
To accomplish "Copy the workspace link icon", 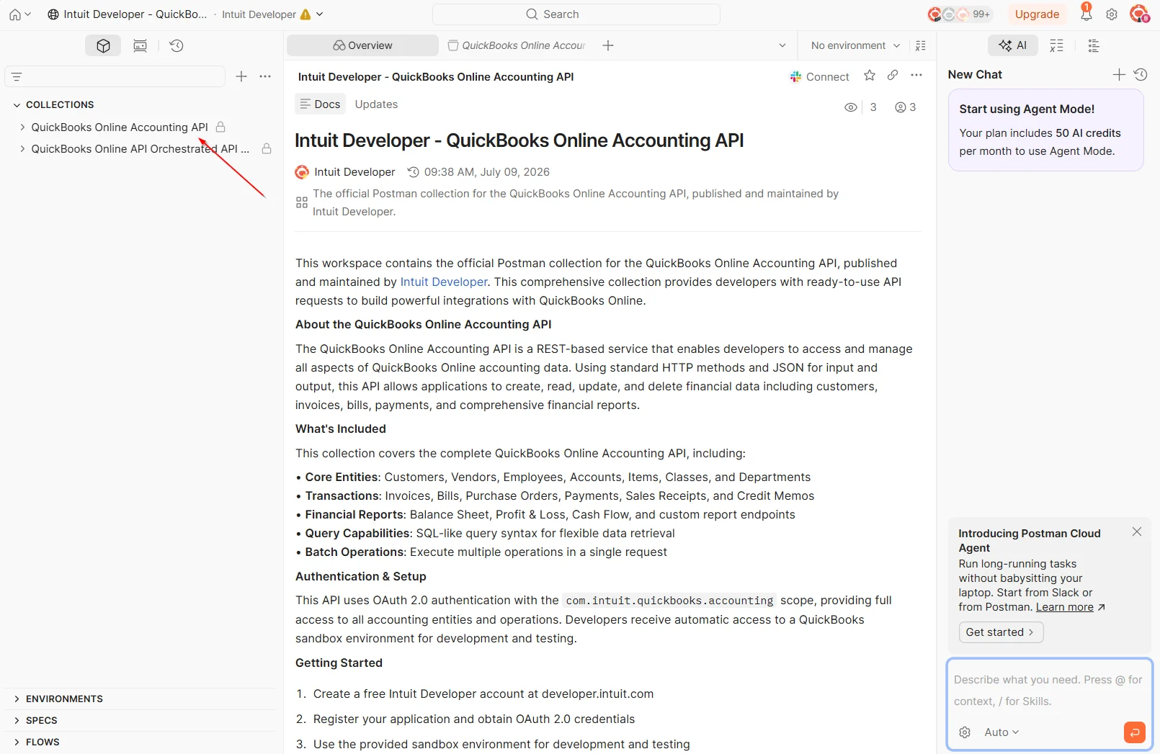I will (x=893, y=76).
